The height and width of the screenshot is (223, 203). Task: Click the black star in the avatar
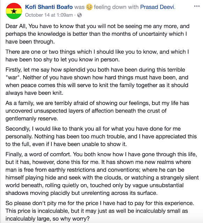click(14, 11)
